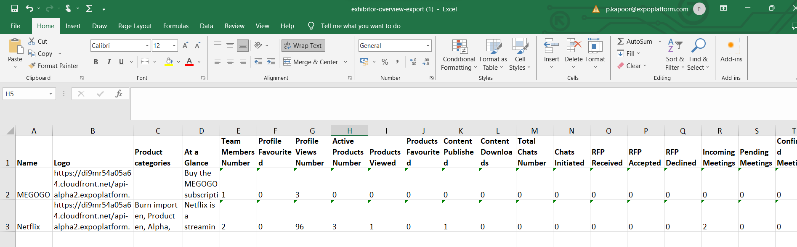This screenshot has height=247, width=797.
Task: Switch to the Formulas tab
Action: (175, 26)
